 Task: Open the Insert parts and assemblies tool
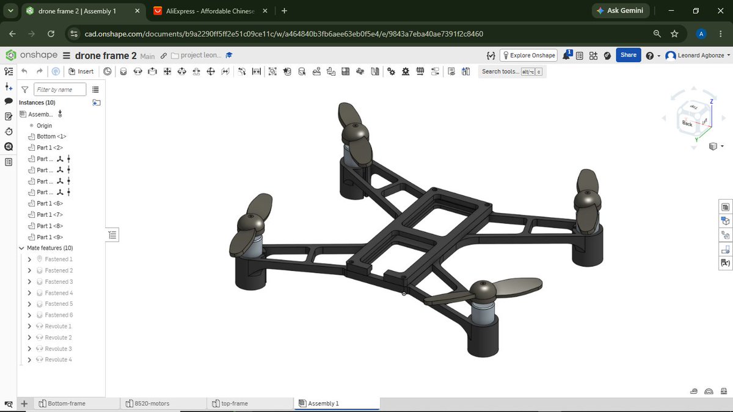point(81,71)
